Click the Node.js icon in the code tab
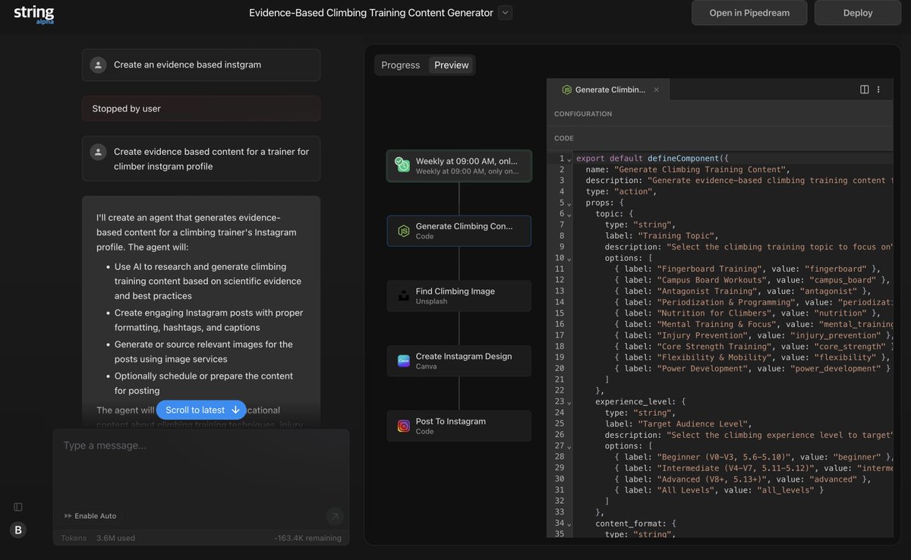This screenshot has width=911, height=560. (566, 90)
